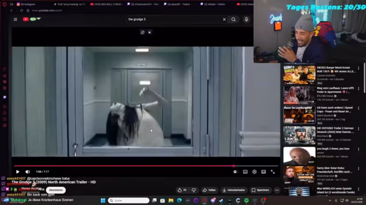This screenshot has height=205, width=366.
Task: Open the 'DIE ODYSSEE Trailer 2 German' video link
Action: pyautogui.click(x=335, y=130)
